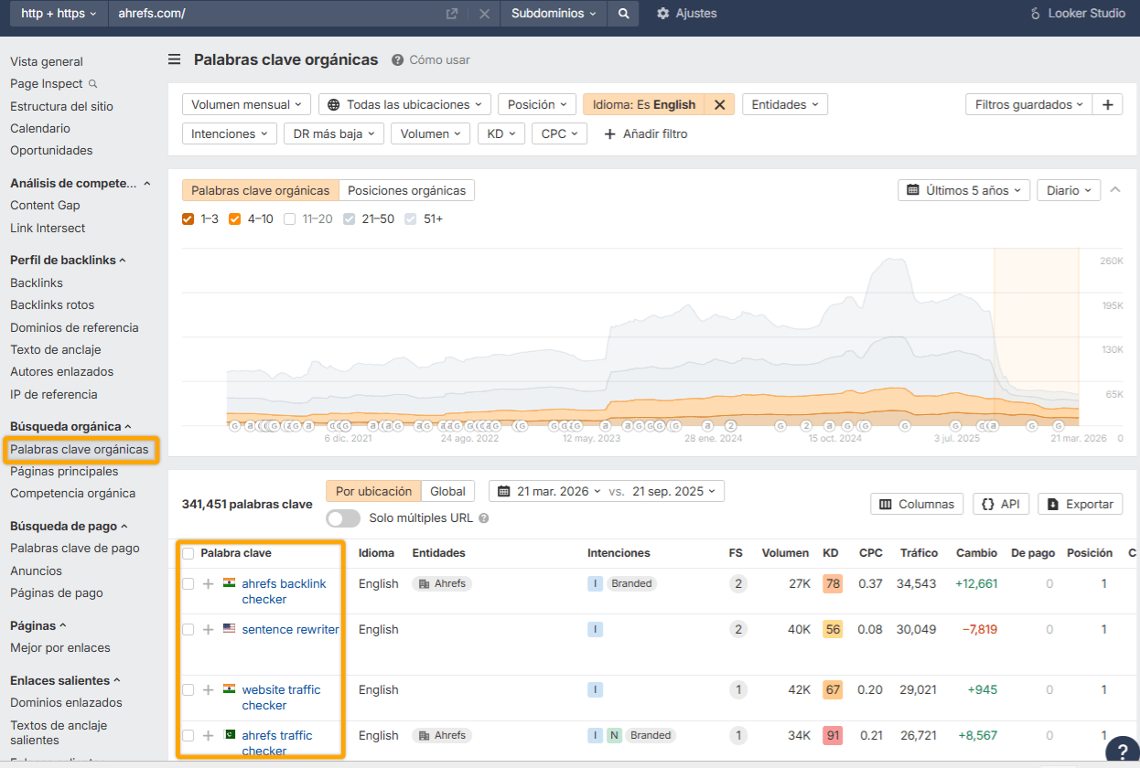Expand the 'Subdominios' dropdown
The image size is (1140, 768).
[554, 14]
